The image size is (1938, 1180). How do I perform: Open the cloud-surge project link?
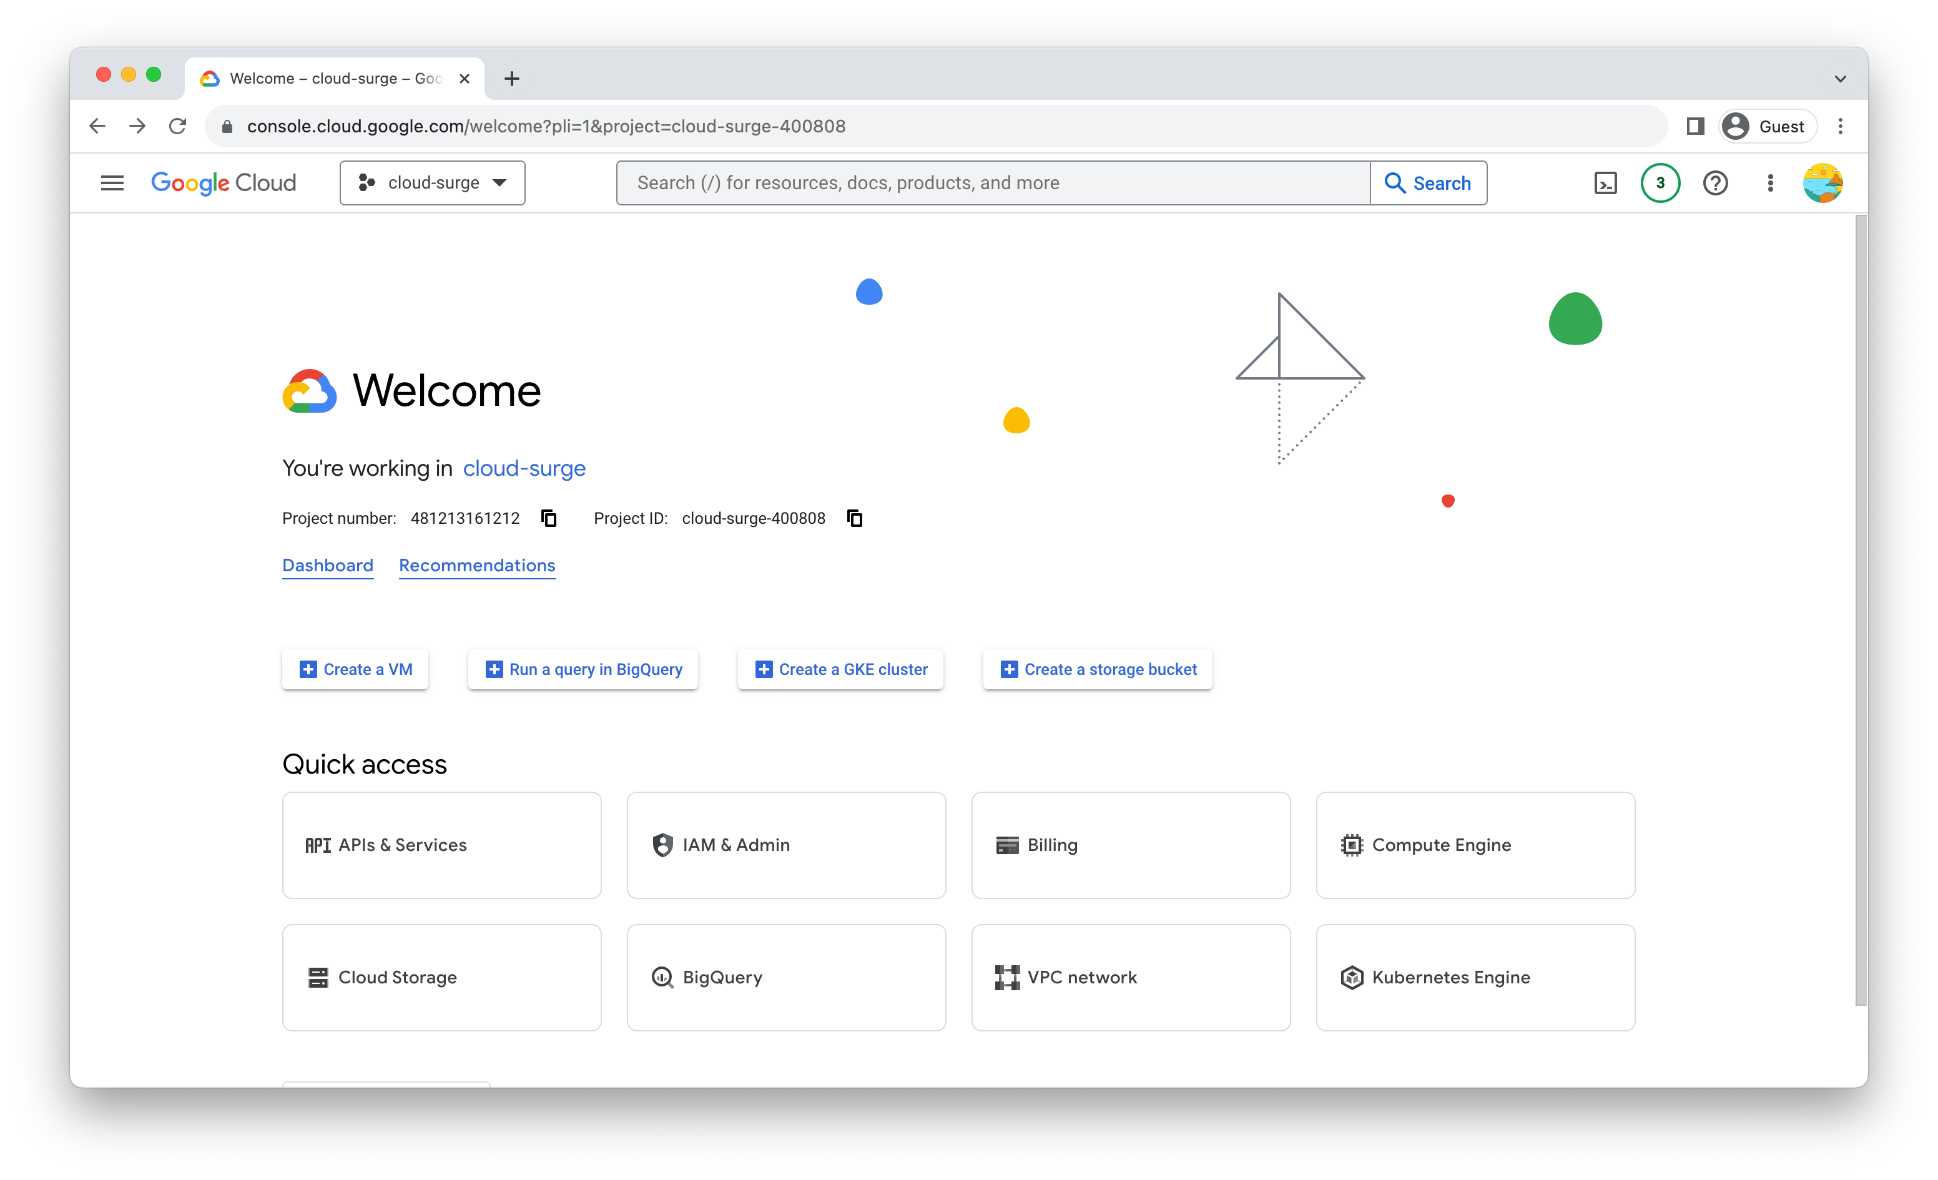point(524,468)
